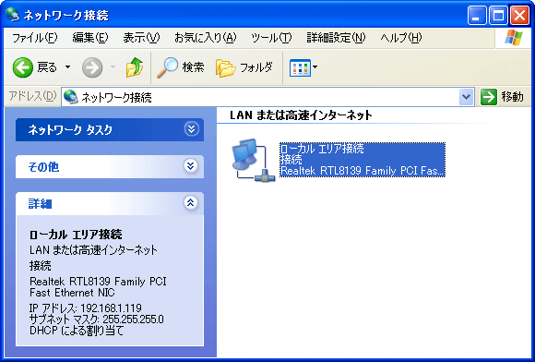The height and width of the screenshot is (362, 535).
Task: Click the green 移動 Go arrow
Action: (489, 97)
